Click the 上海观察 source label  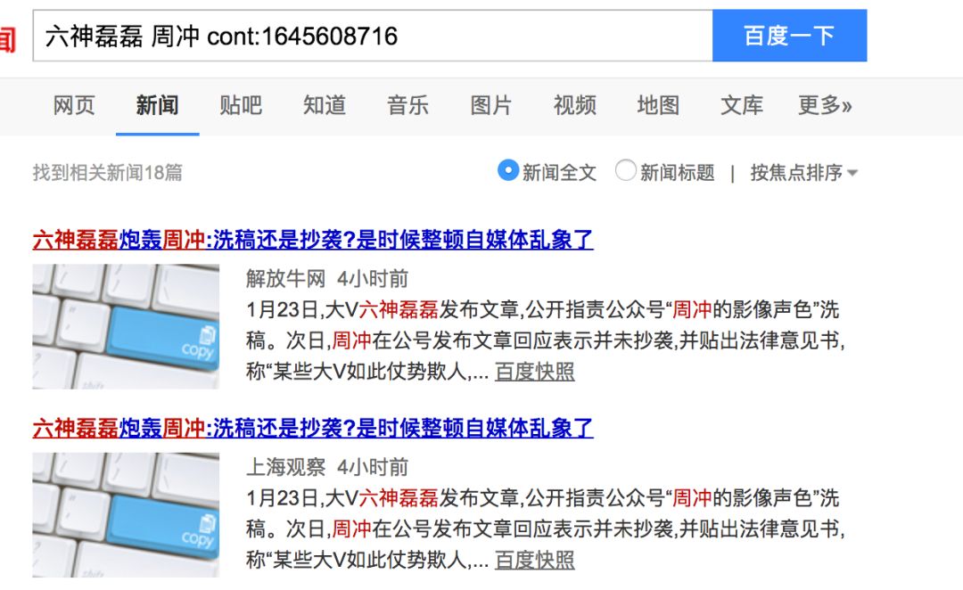point(285,467)
